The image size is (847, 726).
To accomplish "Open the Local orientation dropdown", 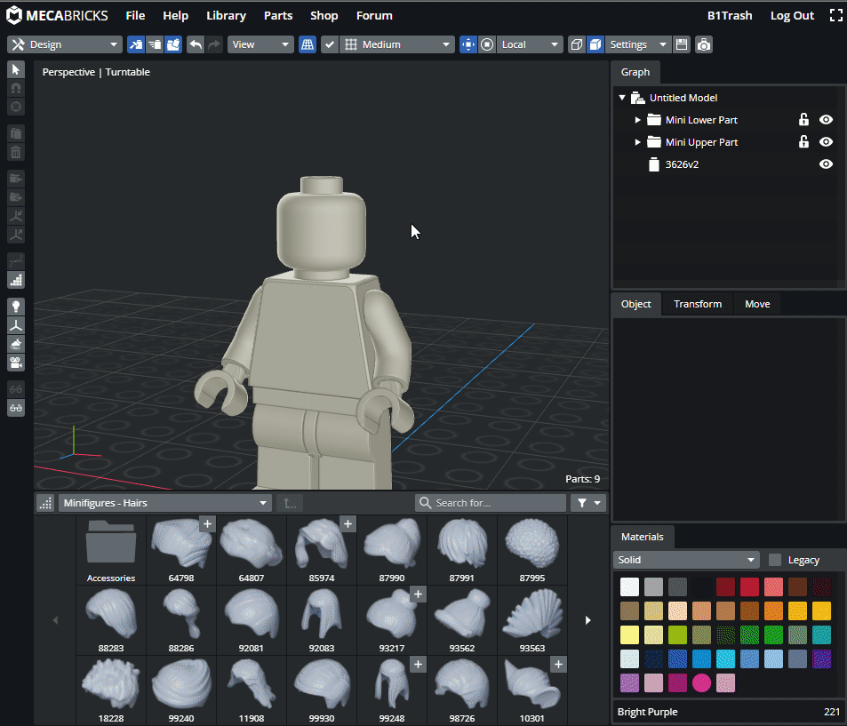I will coord(530,44).
